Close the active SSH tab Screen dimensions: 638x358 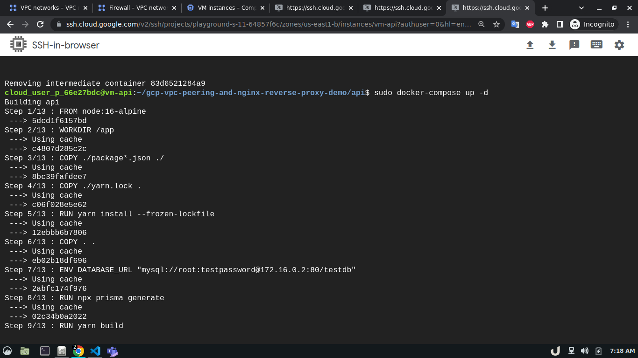[527, 8]
